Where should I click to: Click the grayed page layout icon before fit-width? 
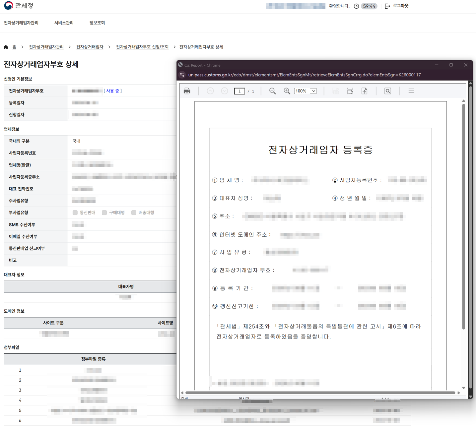point(336,91)
